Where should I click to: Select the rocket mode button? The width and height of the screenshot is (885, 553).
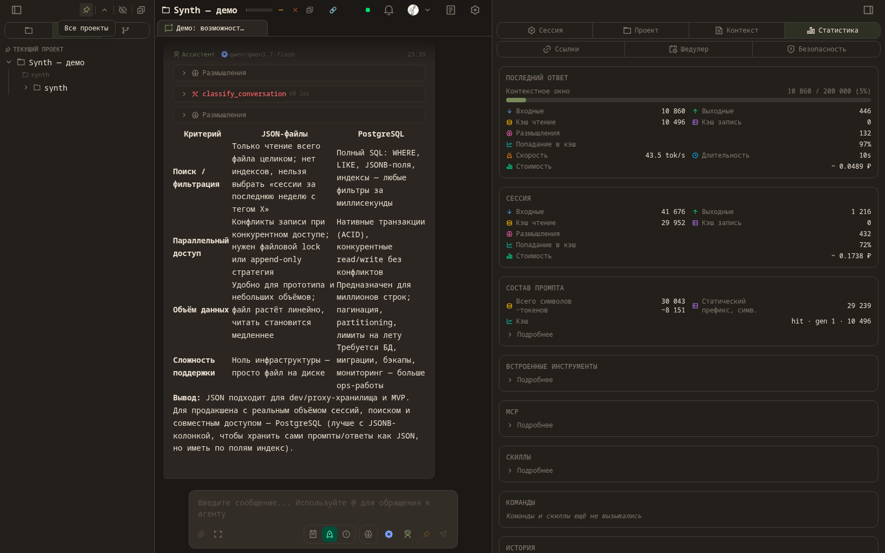(x=330, y=534)
